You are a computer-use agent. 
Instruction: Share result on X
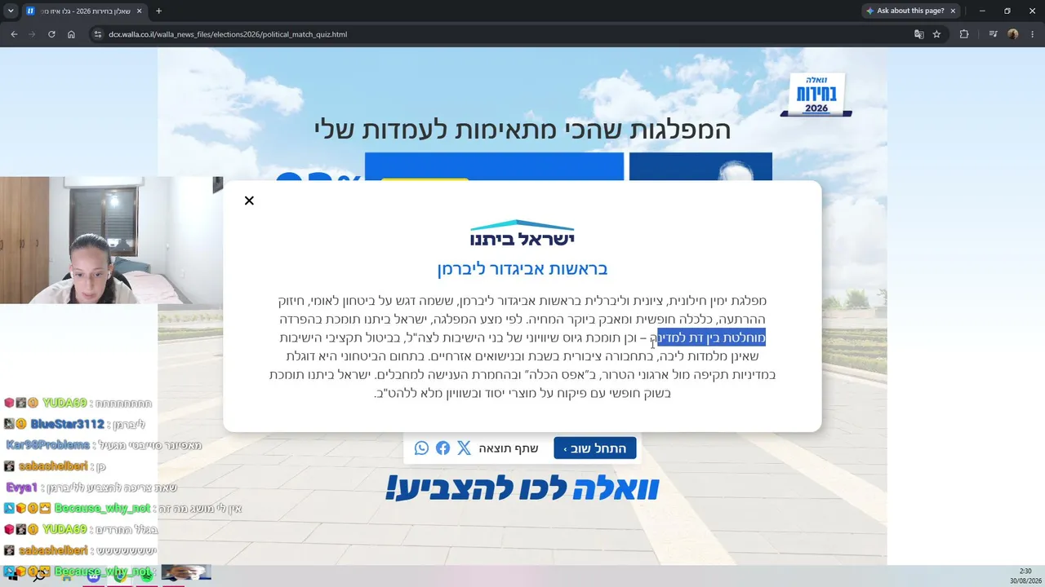(x=464, y=448)
